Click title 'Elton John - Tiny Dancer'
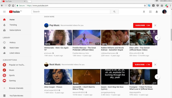This screenshot has height=98, width=172. [139, 49]
